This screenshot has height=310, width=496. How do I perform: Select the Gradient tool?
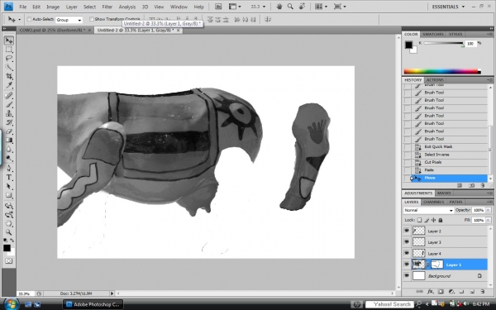(x=9, y=140)
